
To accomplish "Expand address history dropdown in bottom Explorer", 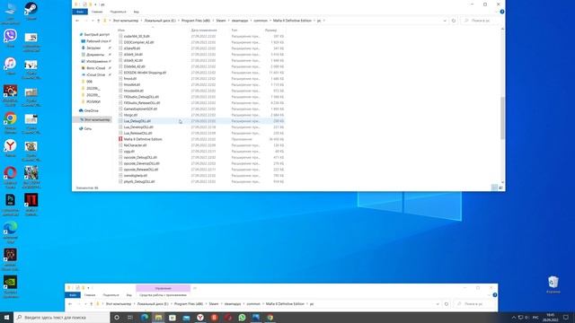I will (438, 304).
